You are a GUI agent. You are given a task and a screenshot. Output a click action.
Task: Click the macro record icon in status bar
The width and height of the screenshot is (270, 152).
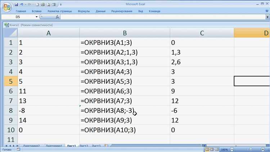tap(18, 149)
